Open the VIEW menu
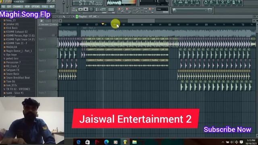Image resolution: width=258 pixels, height=145 pixels. (x=27, y=6)
